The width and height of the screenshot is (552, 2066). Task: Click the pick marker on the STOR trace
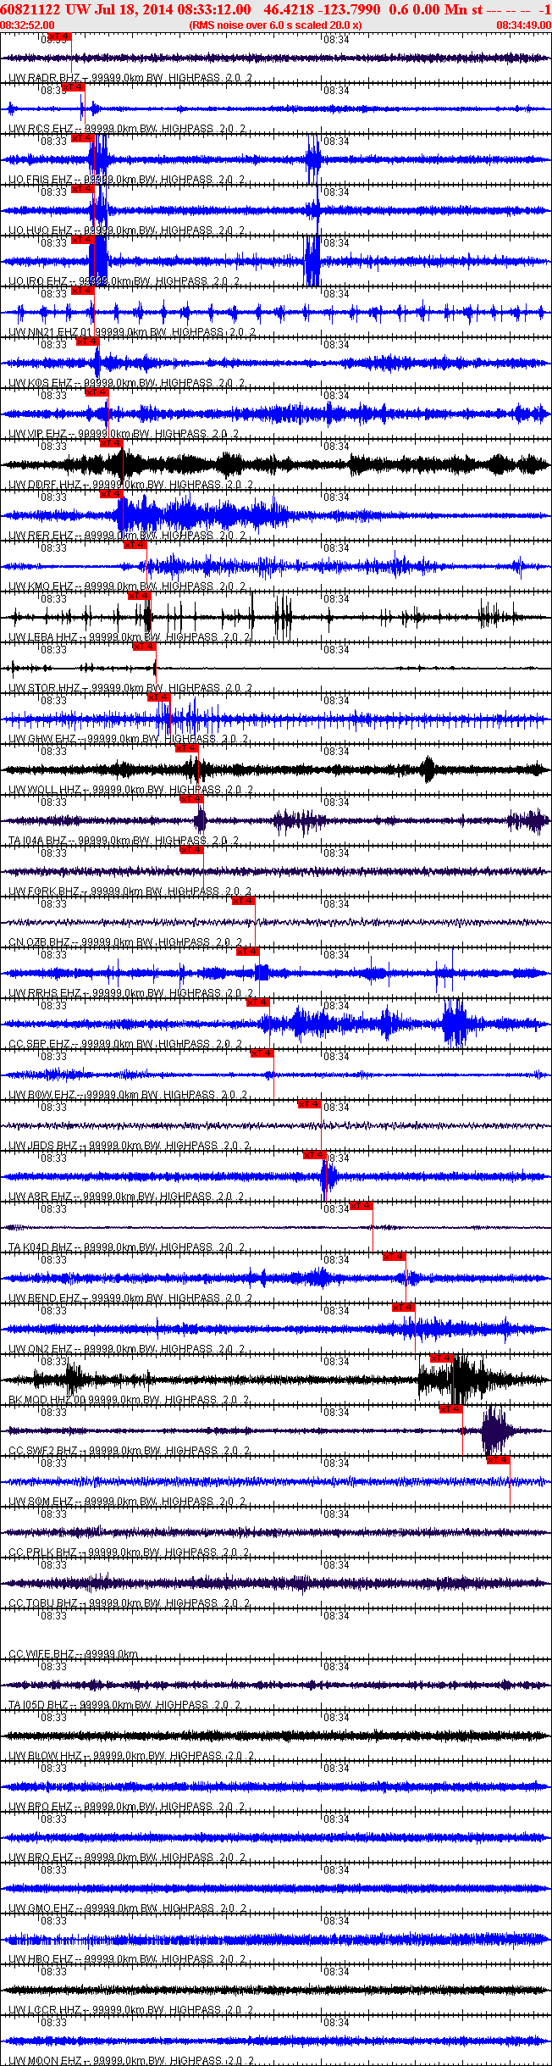[x=145, y=647]
